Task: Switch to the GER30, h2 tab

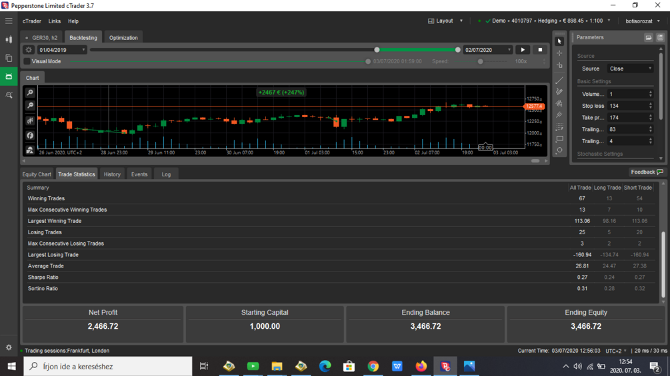Action: [42, 37]
